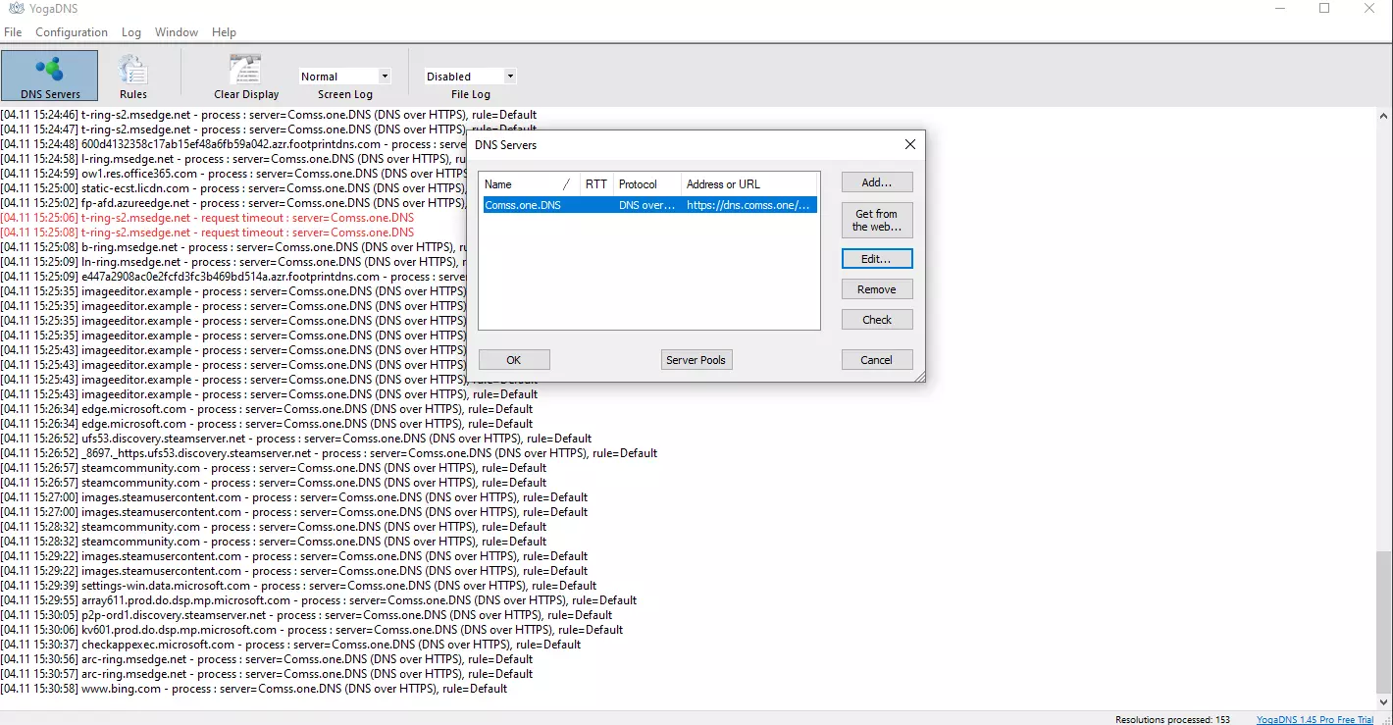Sort servers by the Name column header
The height and width of the screenshot is (725, 1393).
tap(529, 184)
